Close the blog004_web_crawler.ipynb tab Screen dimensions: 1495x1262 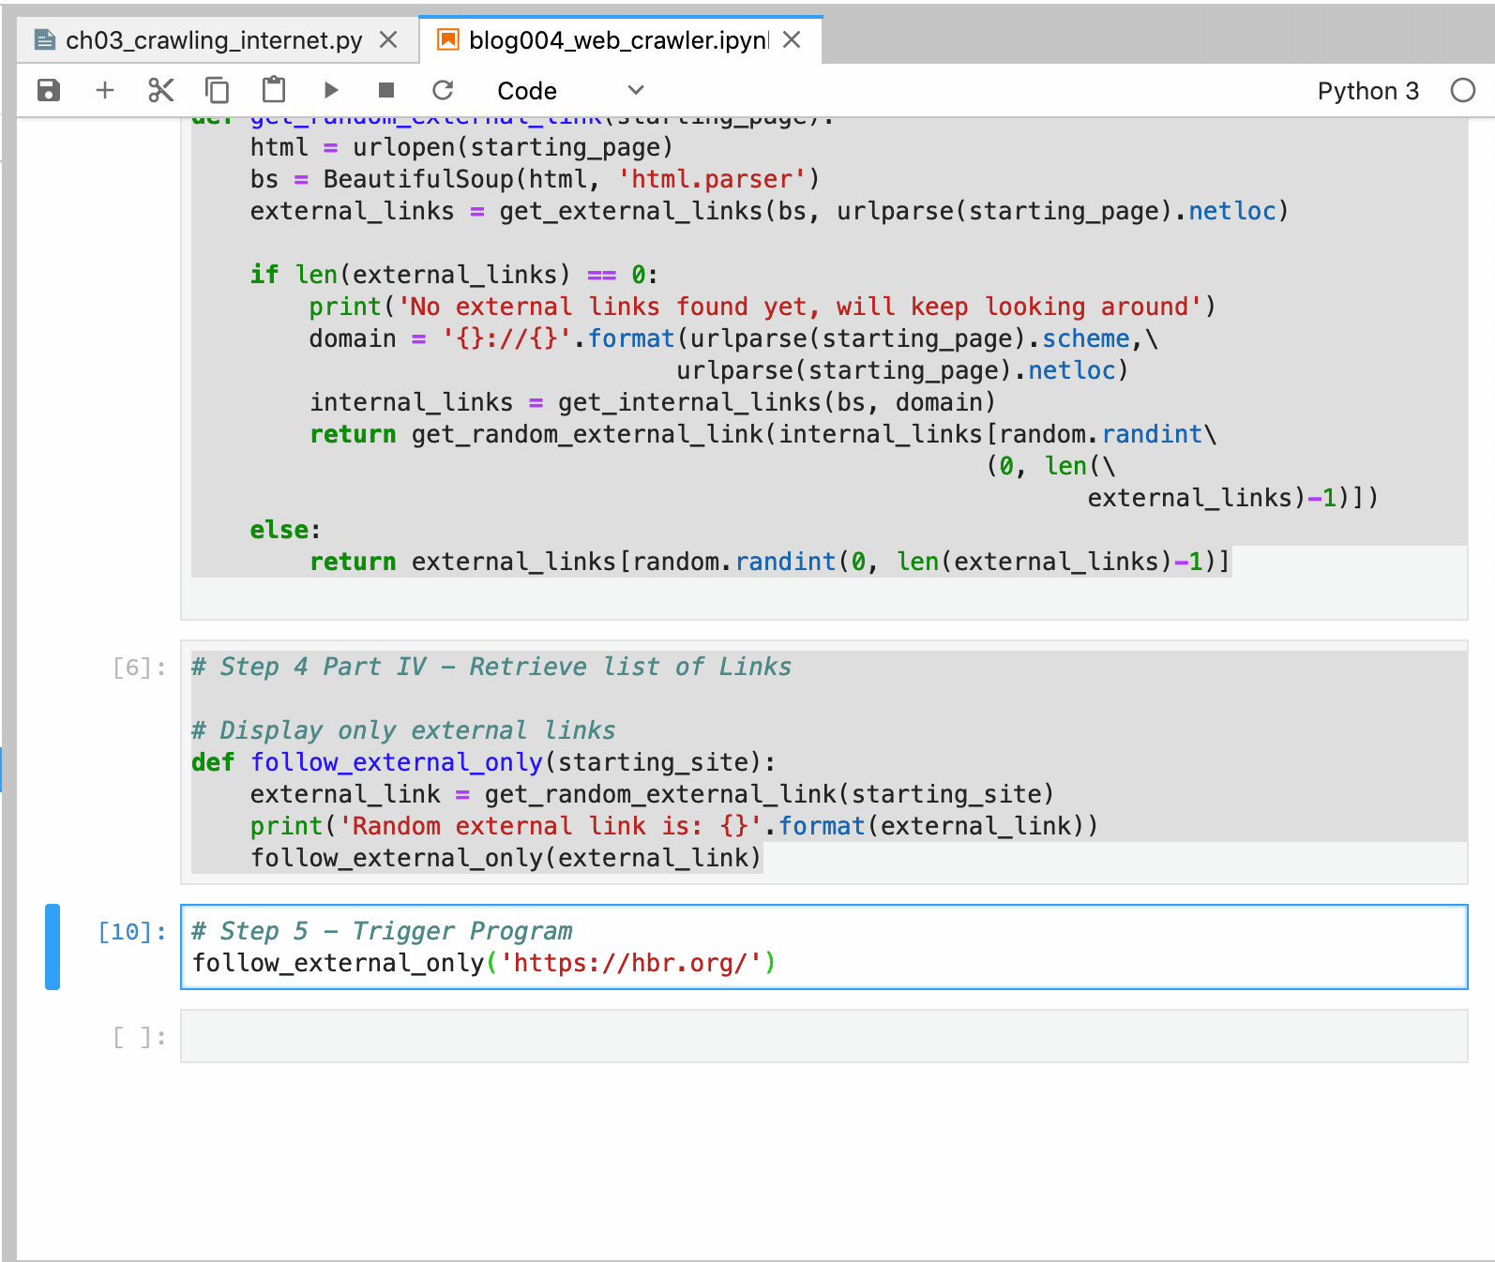(793, 40)
